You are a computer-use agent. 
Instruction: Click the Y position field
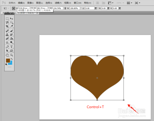pos(42,8)
